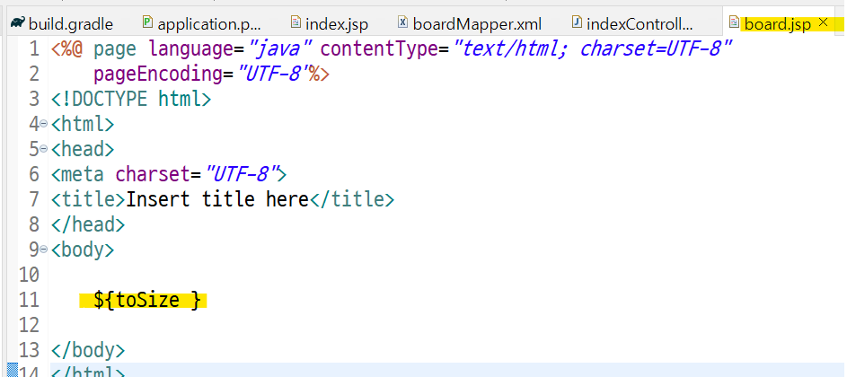Collapse the head tag fold on line 5
Viewport: 847px width, 377px height.
click(x=44, y=150)
